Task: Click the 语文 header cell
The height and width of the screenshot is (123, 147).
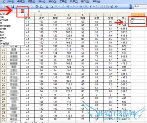Action: pos(41,18)
